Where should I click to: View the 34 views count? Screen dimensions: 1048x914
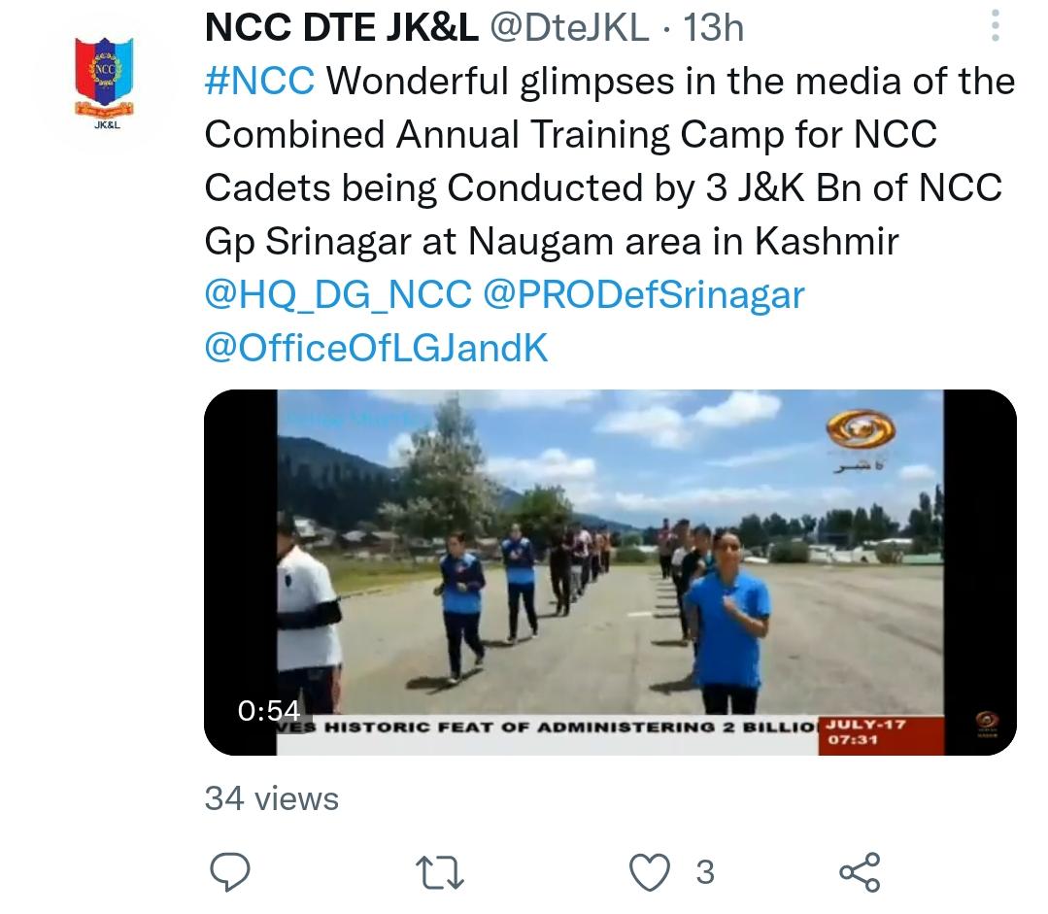271,798
